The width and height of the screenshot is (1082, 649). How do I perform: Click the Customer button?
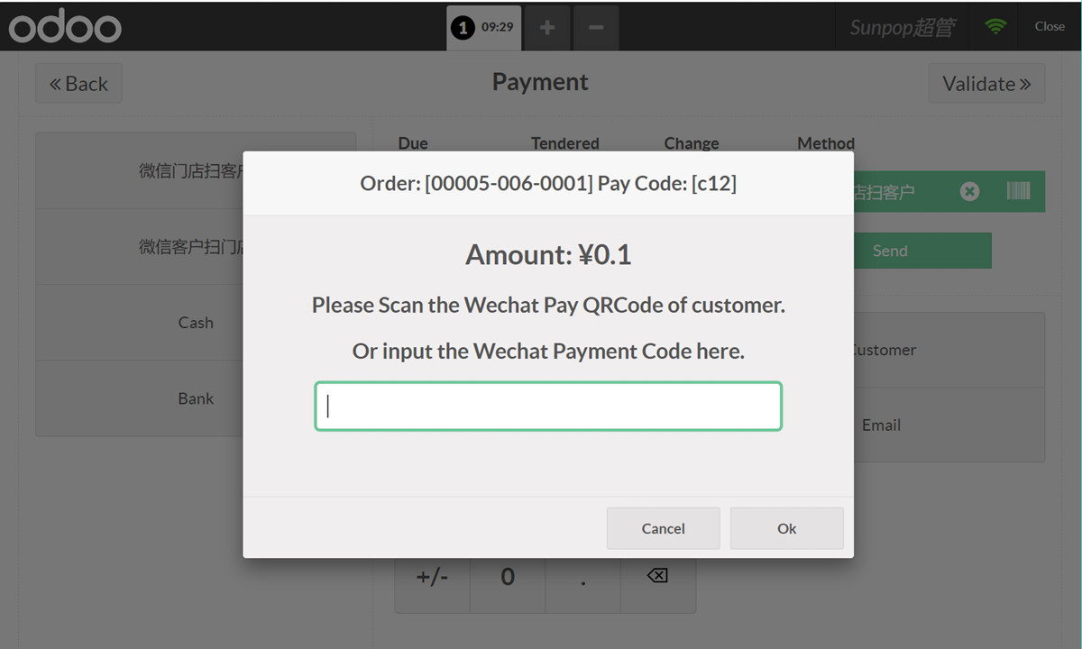pos(949,350)
